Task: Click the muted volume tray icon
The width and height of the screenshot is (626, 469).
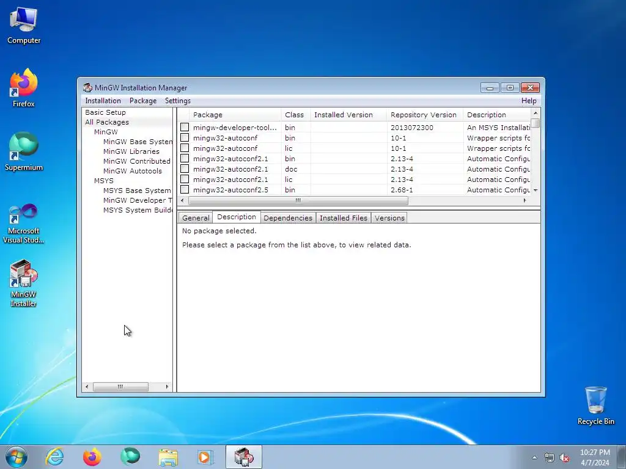Action: pyautogui.click(x=564, y=458)
